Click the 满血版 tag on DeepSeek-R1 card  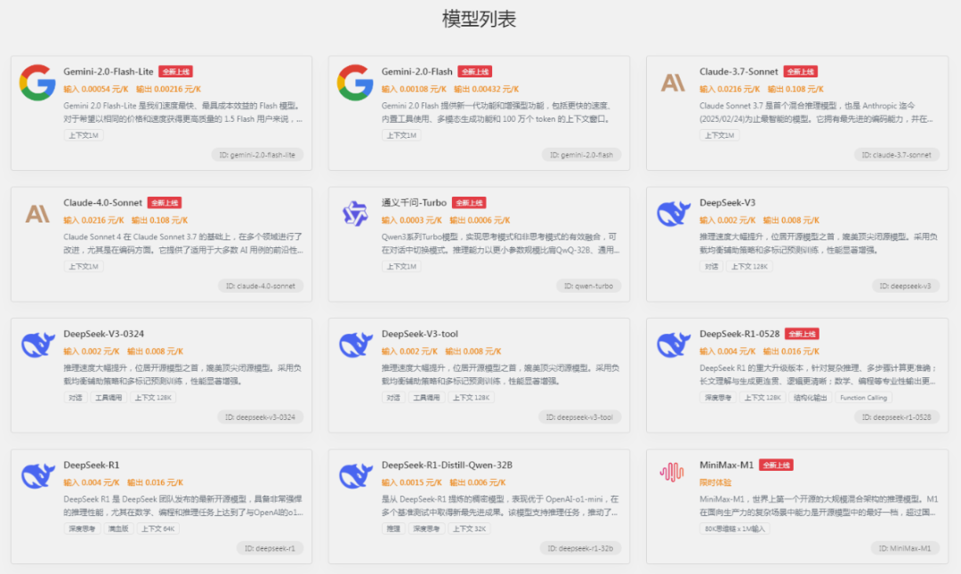118,530
